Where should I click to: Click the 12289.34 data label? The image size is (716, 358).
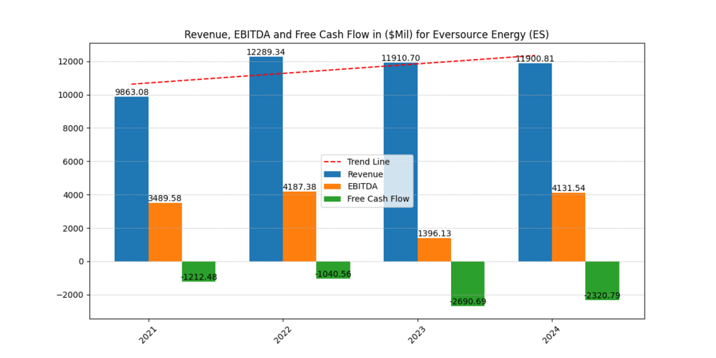pos(266,52)
